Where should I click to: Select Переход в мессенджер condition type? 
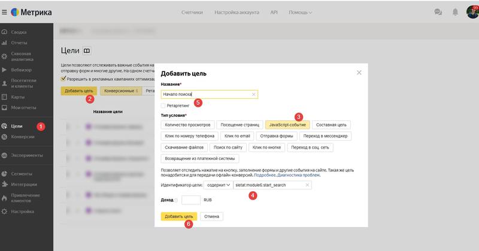coord(325,136)
